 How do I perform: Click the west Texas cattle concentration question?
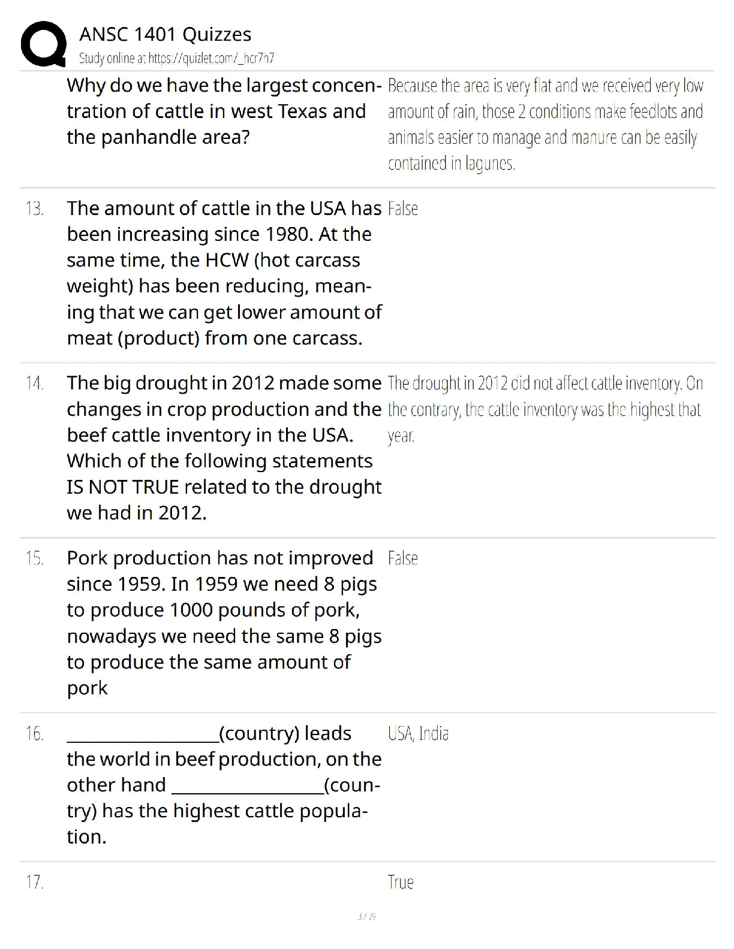coord(224,111)
